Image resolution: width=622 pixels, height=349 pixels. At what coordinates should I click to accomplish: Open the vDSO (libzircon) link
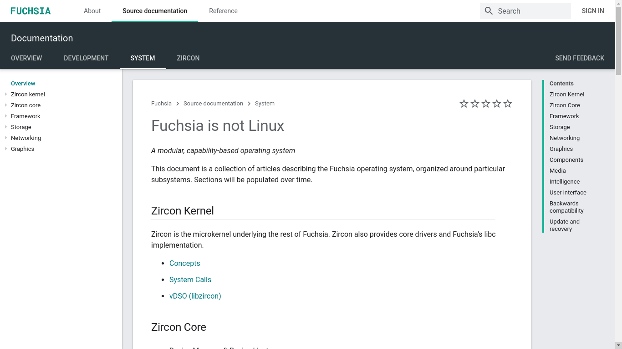tap(195, 296)
